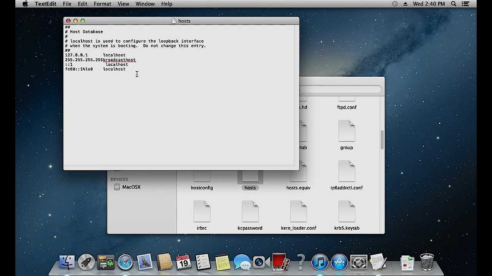Open the Window menu

point(145,4)
